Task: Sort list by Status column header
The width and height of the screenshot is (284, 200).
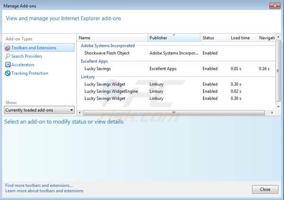Action: click(214, 38)
